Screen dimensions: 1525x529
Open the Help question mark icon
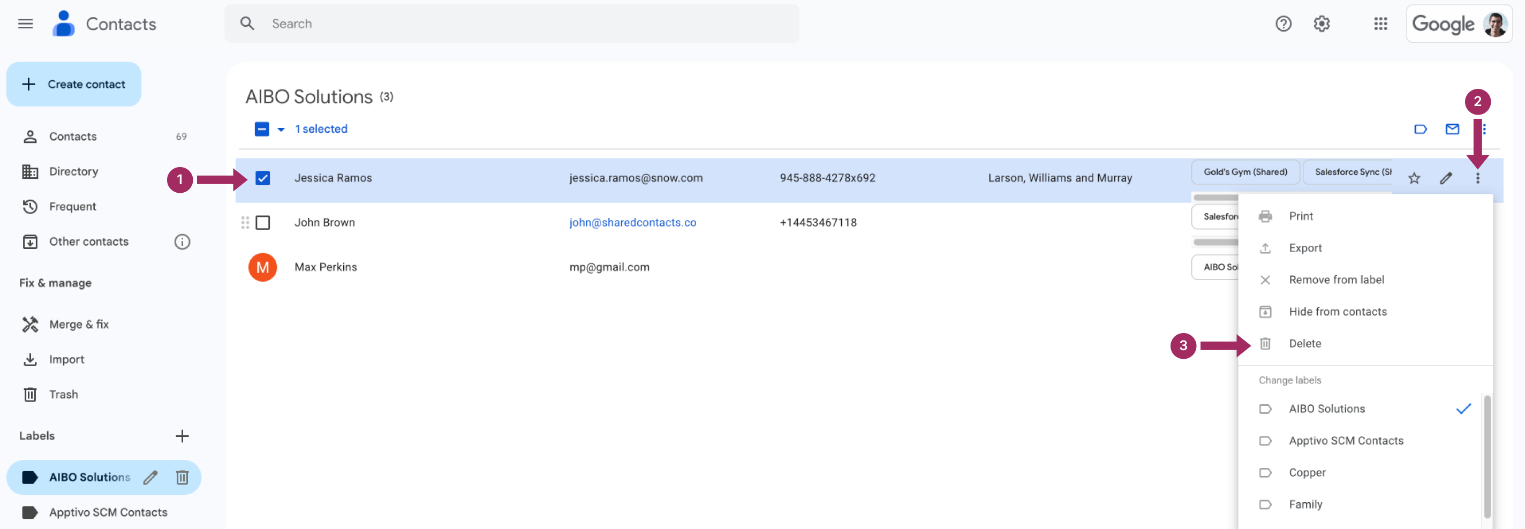pos(1283,24)
